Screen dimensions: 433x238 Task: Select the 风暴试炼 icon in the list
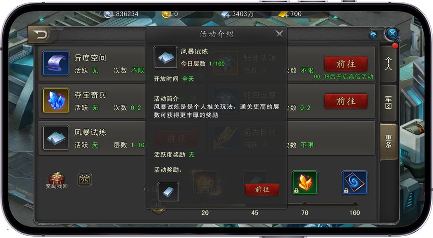pos(56,138)
